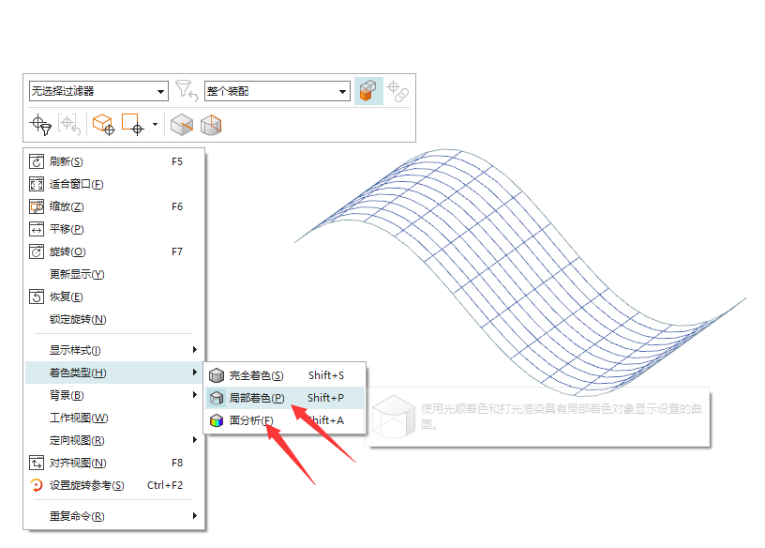
Task: Click the grey clipped section cube icon
Action: tap(182, 125)
